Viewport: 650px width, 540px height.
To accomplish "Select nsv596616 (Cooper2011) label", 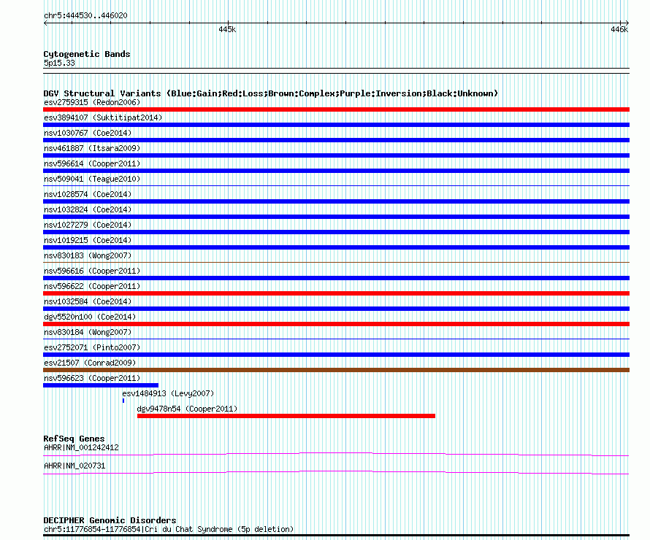I will pyautogui.click(x=92, y=271).
